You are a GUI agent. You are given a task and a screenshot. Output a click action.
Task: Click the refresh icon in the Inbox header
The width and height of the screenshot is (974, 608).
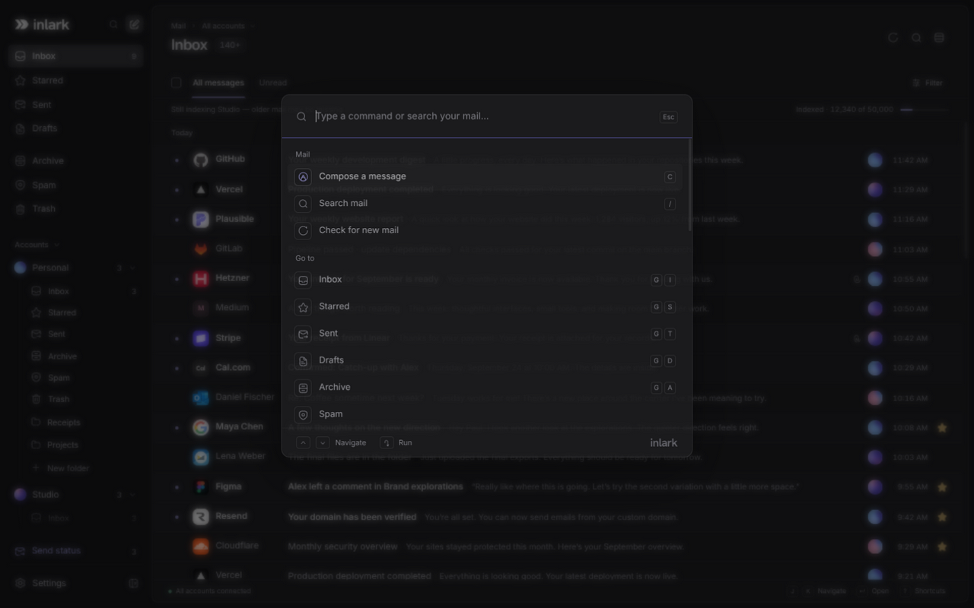(x=893, y=37)
